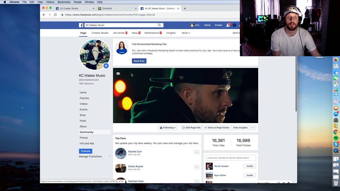Invite Derek Joseph to like page
340x191 pixels.
pyautogui.click(x=250, y=166)
